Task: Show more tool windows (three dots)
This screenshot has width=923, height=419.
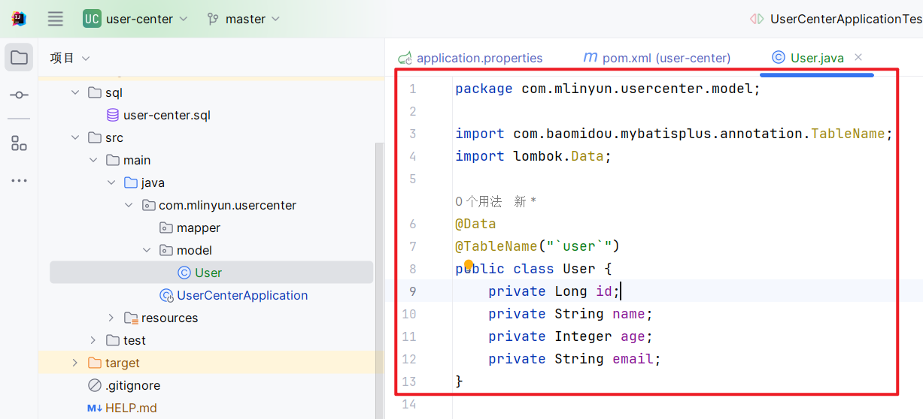Action: pyautogui.click(x=19, y=181)
